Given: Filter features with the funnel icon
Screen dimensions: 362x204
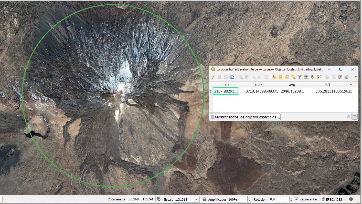Looking at the screenshot, I should tap(300, 77).
